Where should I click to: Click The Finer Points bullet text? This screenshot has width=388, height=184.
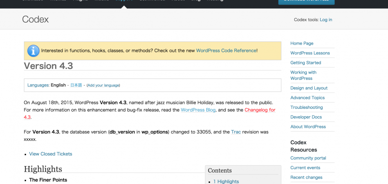[48, 180]
